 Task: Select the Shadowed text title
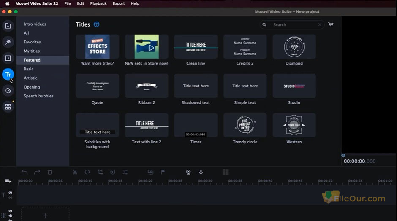point(196,86)
